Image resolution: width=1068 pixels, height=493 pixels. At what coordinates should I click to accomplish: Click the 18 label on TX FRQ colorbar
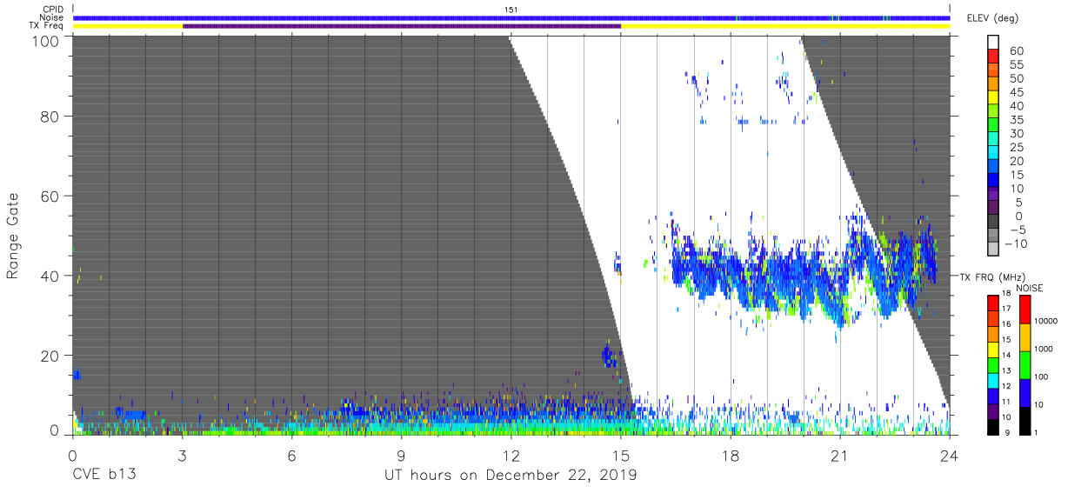point(1005,294)
